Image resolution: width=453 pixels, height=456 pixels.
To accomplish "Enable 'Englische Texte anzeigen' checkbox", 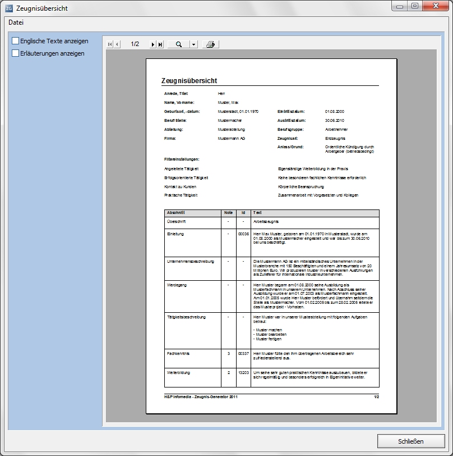I will pyautogui.click(x=15, y=40).
